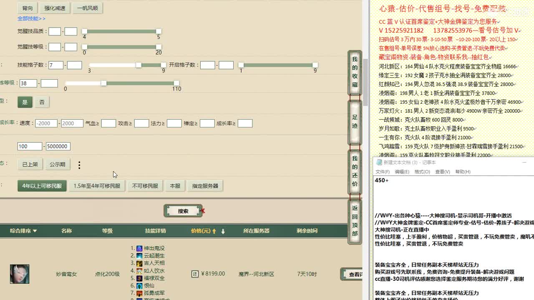Open 我的还价 side button

pos(355,171)
